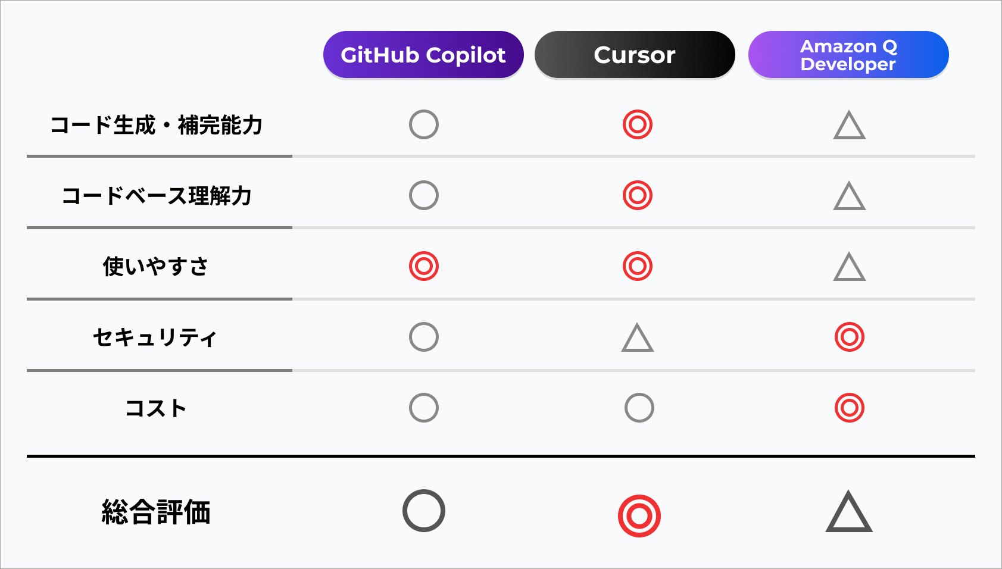This screenshot has height=569, width=1002.
Task: Click Cursor's triangle in the セキュリティ row
Action: pyautogui.click(x=638, y=339)
